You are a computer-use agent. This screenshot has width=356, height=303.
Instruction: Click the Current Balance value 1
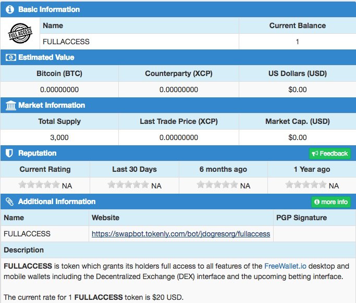coord(297,42)
